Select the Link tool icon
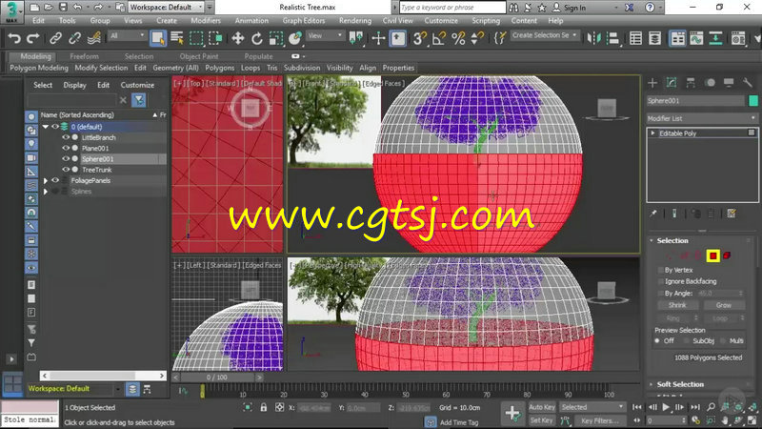 (x=56, y=38)
